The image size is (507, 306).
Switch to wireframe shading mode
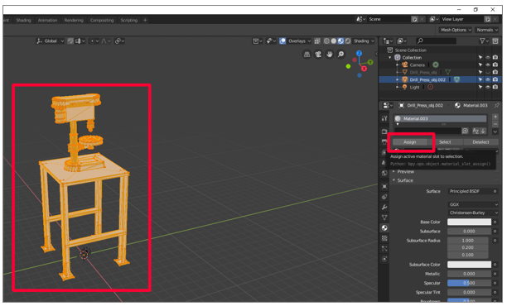pos(326,41)
